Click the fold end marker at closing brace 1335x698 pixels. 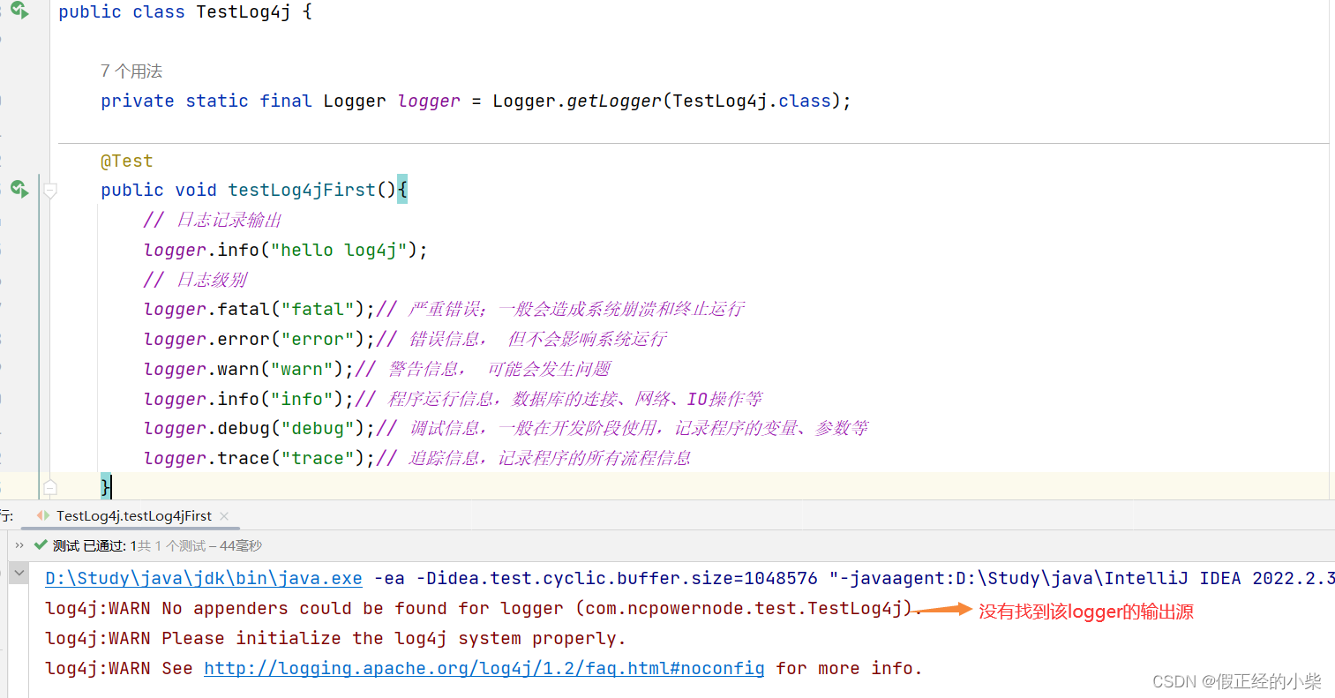[x=50, y=486]
